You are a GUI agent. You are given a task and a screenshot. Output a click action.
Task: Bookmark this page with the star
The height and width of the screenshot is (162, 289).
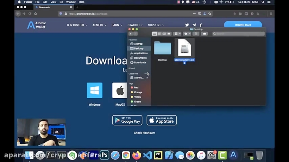pos(210,14)
